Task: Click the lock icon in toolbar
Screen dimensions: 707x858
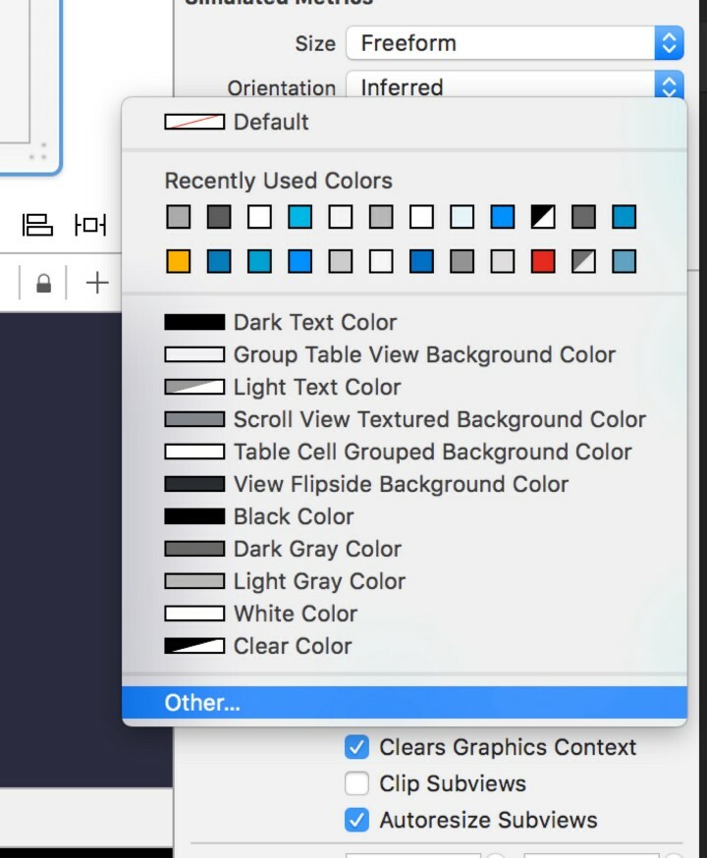Action: coord(43,284)
